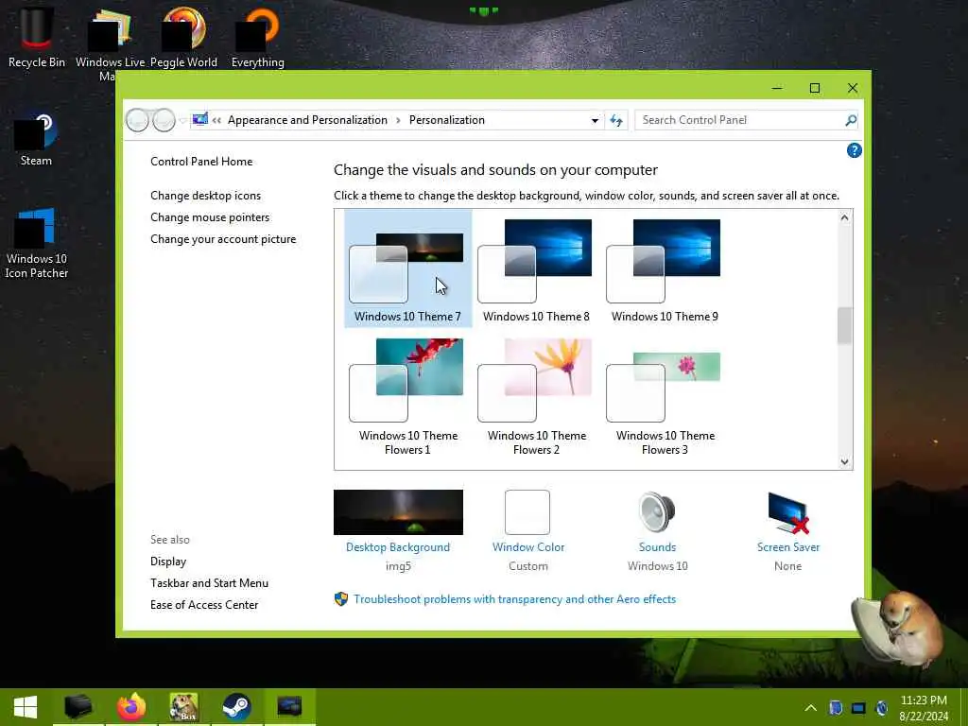Apply Windows 10 Theme 8
This screenshot has height=726, width=968.
[x=536, y=269]
